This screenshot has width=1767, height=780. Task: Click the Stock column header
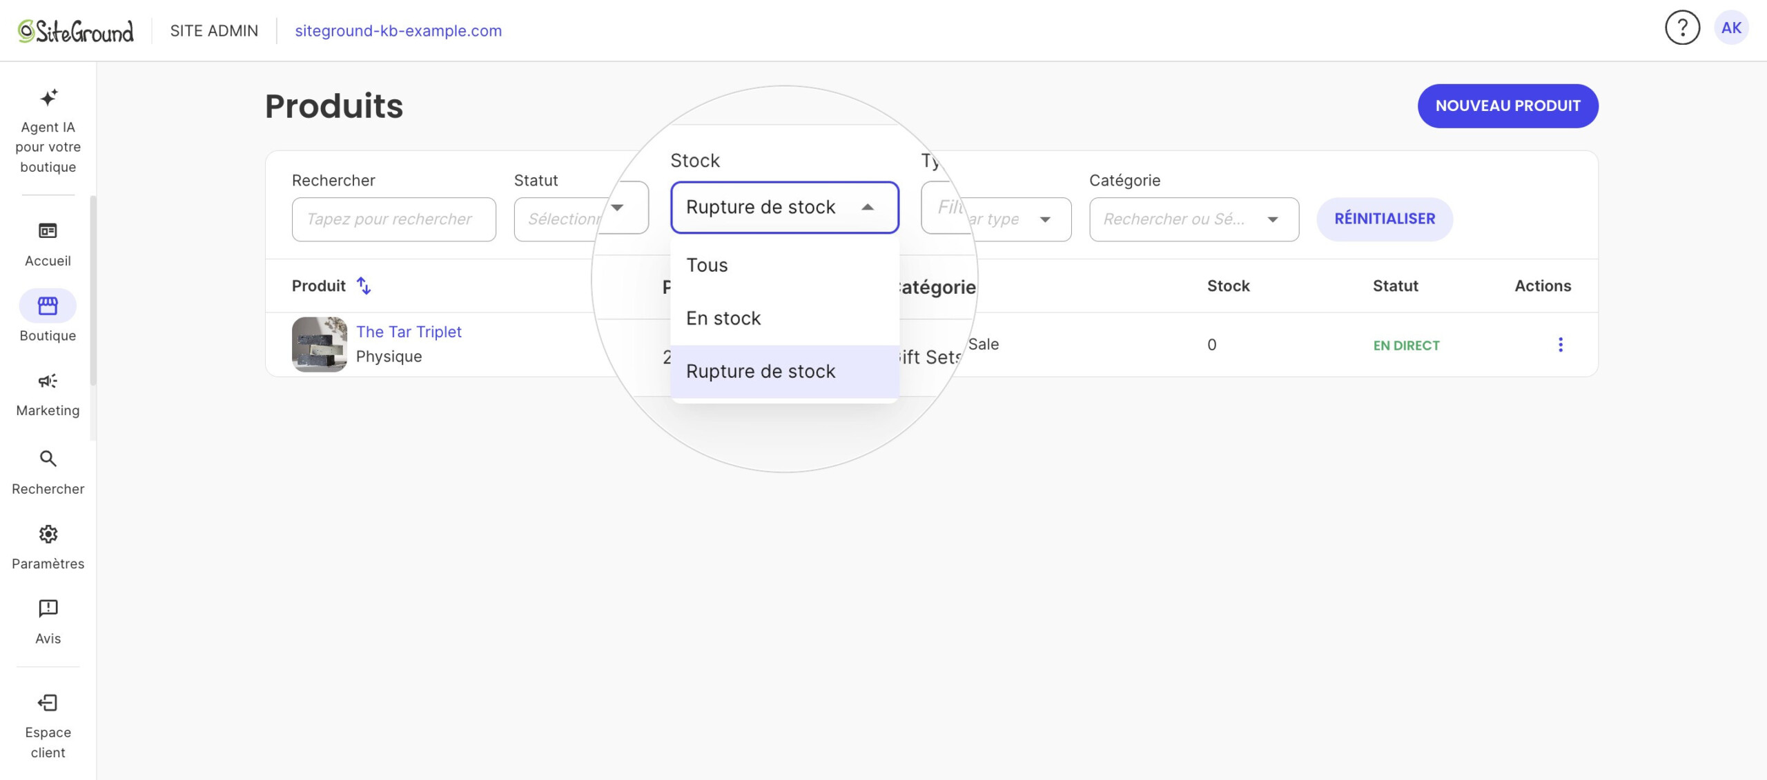1228,286
